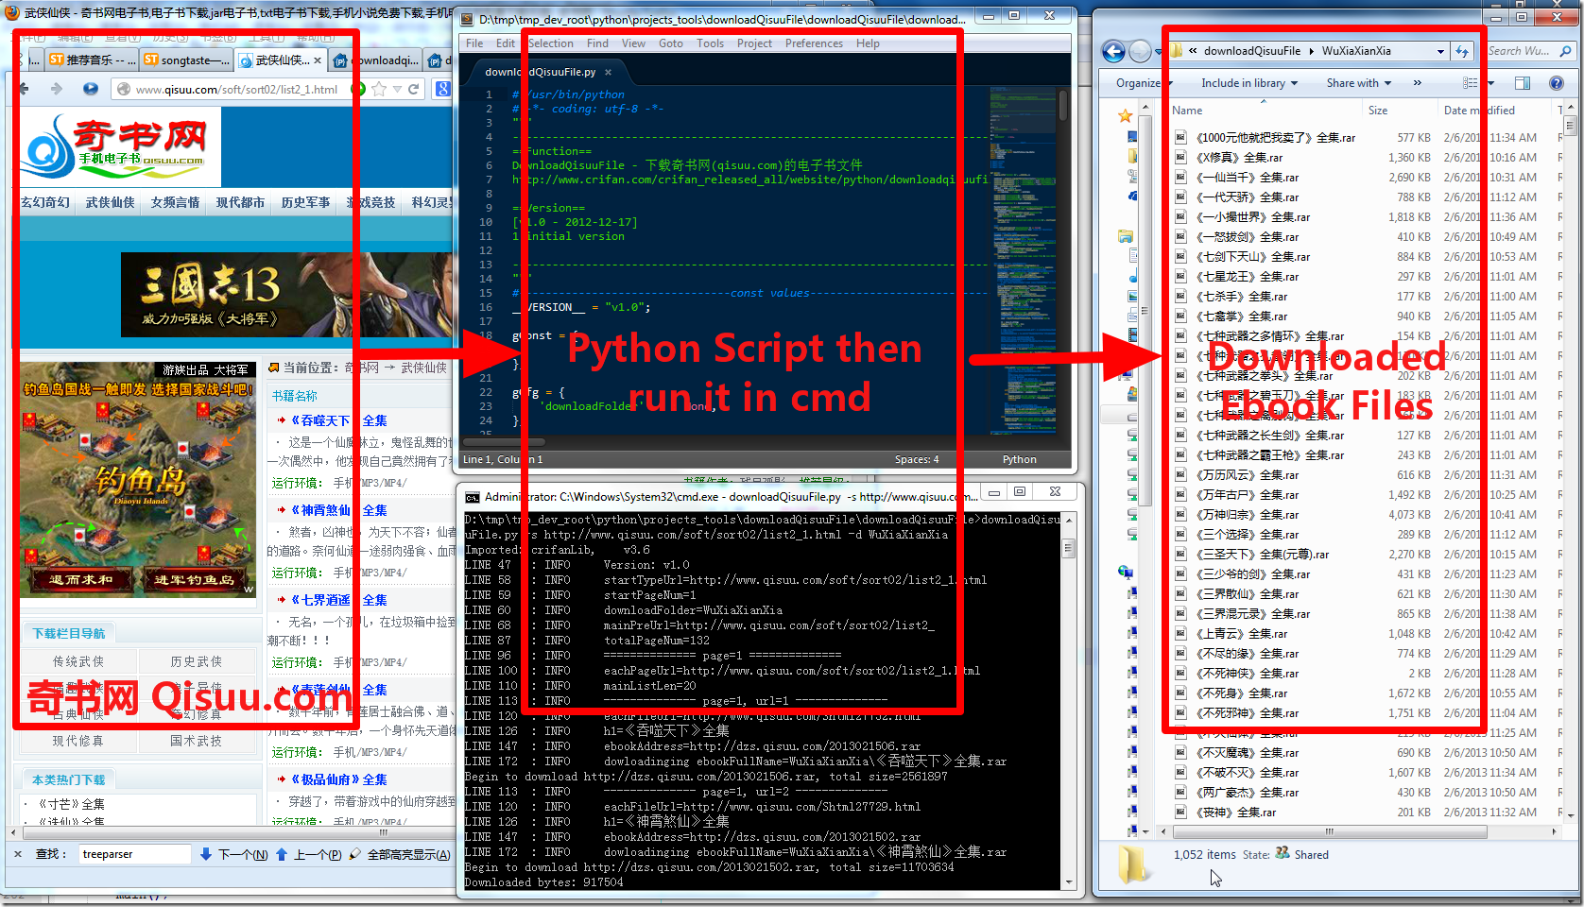The height and width of the screenshot is (907, 1584).
Task: Close the downloadQisuuFile.py tab in Sublime Text
Action: click(x=608, y=72)
